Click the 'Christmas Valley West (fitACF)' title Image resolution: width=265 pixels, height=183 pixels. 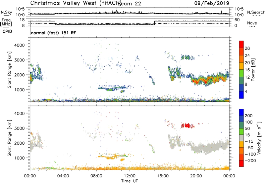[x=76, y=3]
